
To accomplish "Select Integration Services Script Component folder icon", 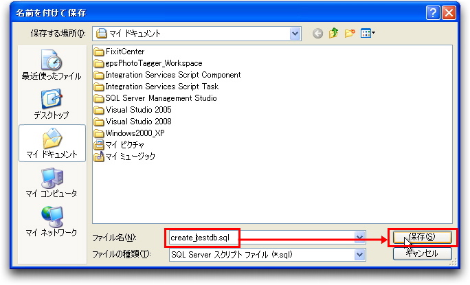I will pyautogui.click(x=99, y=76).
